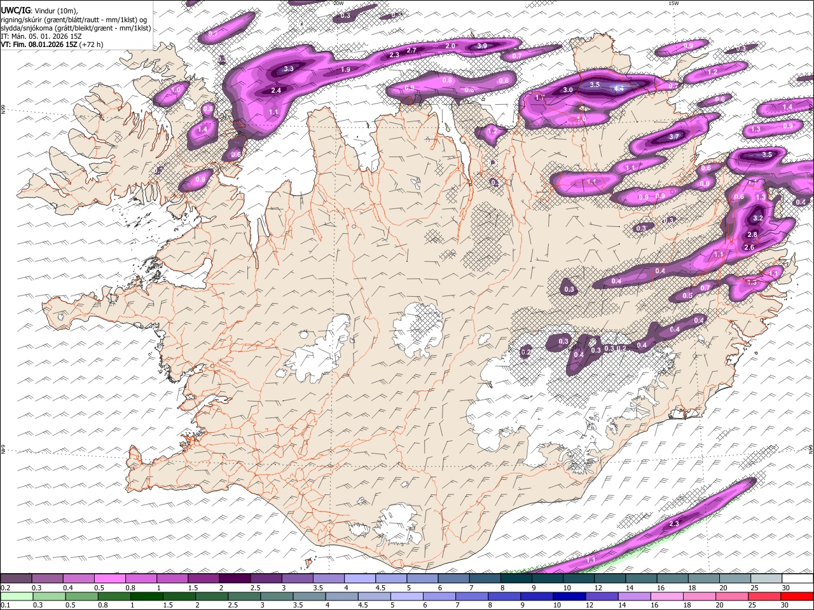Click the 15W longitude label
This screenshot has height=610, width=814.
(x=673, y=3)
